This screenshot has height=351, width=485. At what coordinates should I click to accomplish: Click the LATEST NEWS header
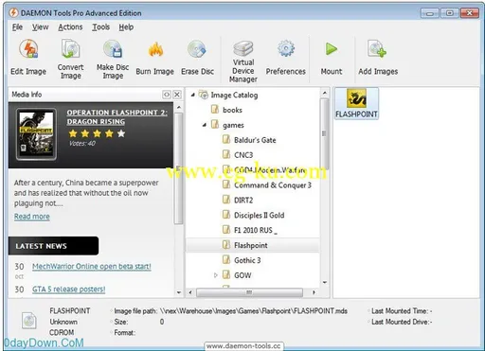tap(53, 246)
